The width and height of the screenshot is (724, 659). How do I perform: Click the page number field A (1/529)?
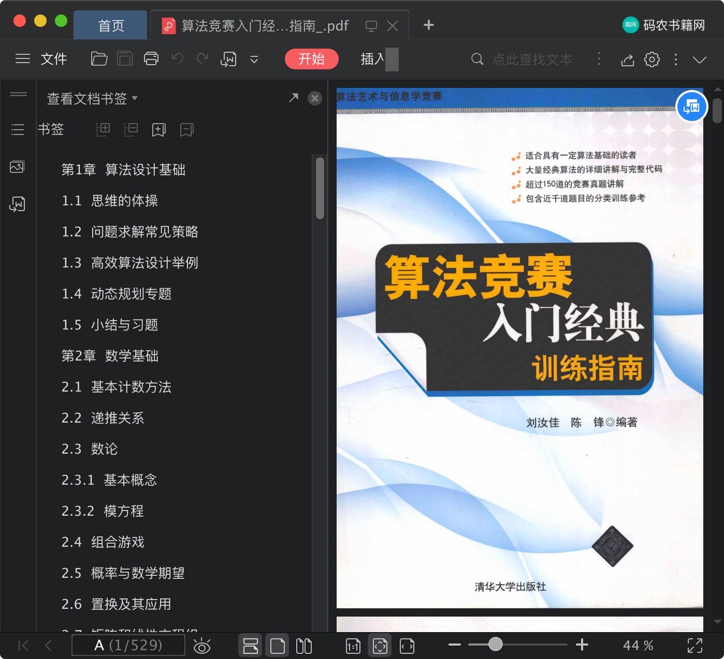point(128,645)
